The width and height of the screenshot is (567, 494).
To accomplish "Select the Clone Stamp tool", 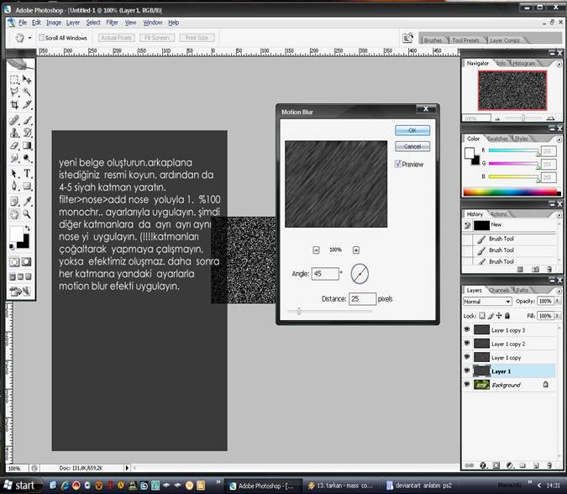I will pyautogui.click(x=14, y=133).
